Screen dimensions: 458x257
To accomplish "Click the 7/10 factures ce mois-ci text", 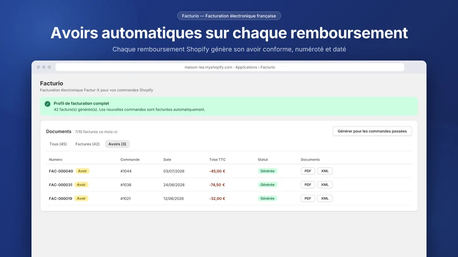I will coord(96,132).
